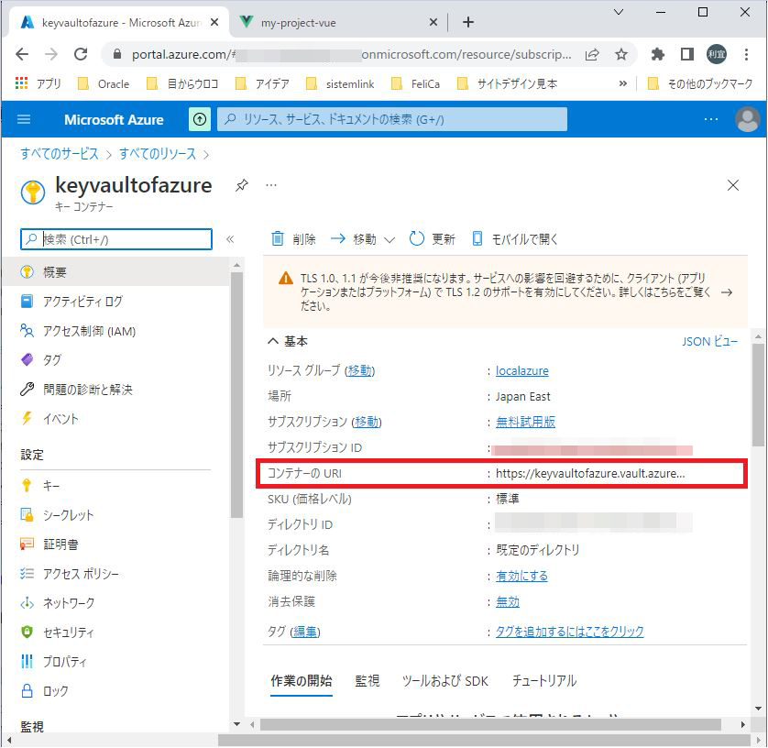
Task: Bookmark this page with the star icon
Action: click(621, 54)
